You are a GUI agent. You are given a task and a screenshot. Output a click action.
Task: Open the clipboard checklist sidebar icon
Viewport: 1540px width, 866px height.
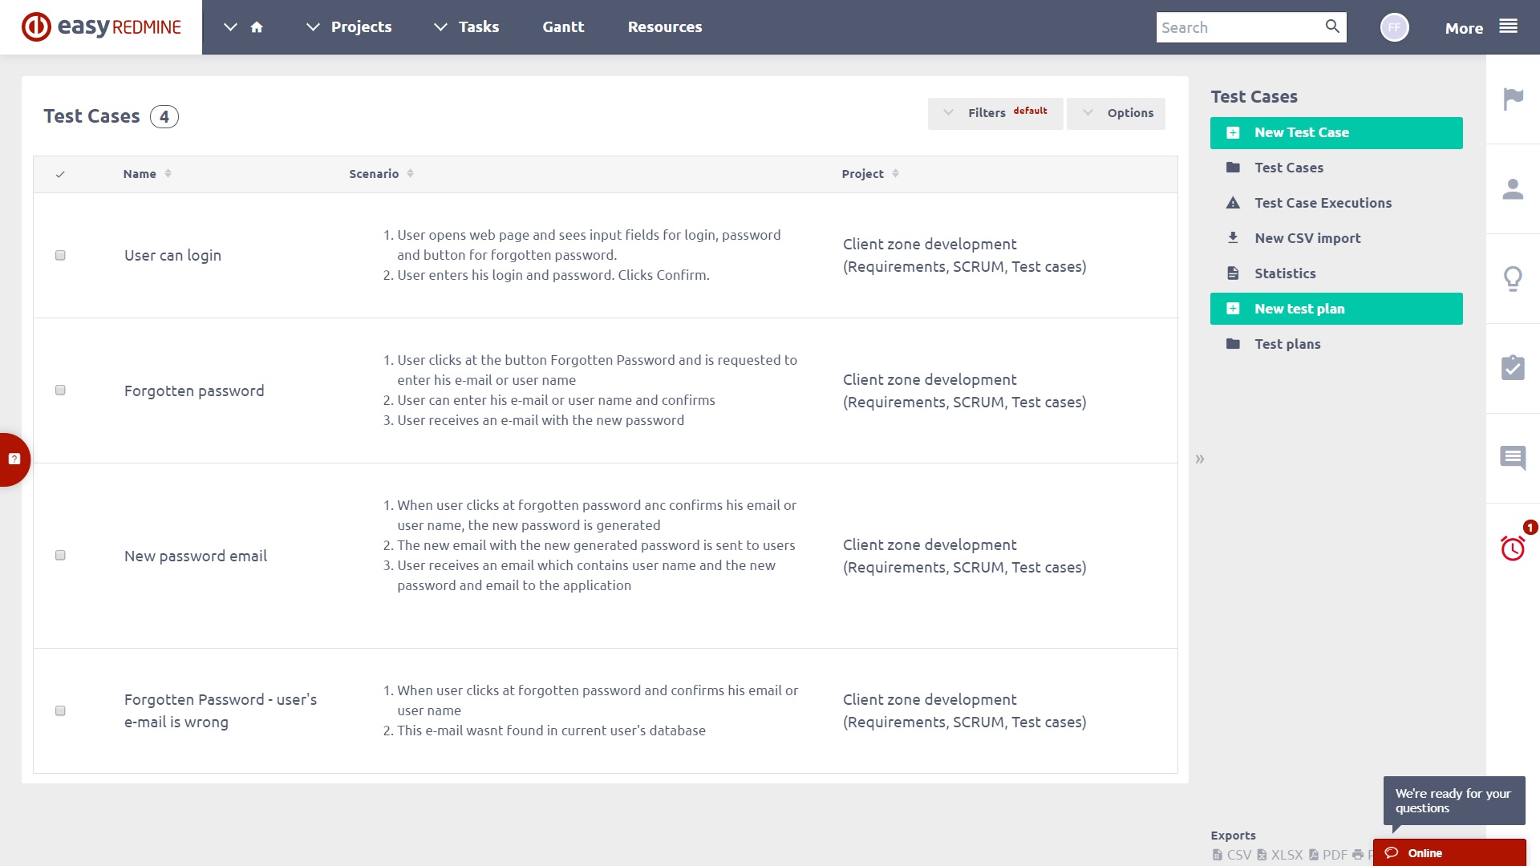click(1513, 368)
